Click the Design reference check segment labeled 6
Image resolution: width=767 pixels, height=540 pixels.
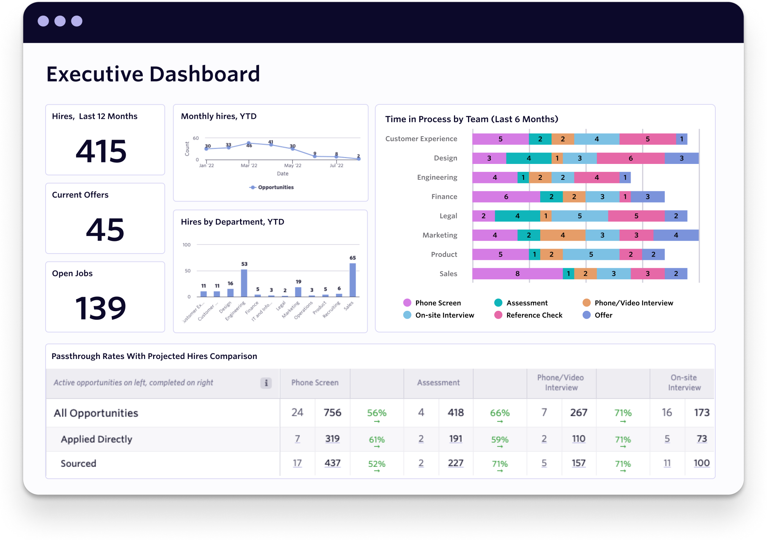tap(630, 158)
